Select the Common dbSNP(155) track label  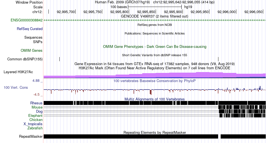coord(25,59)
